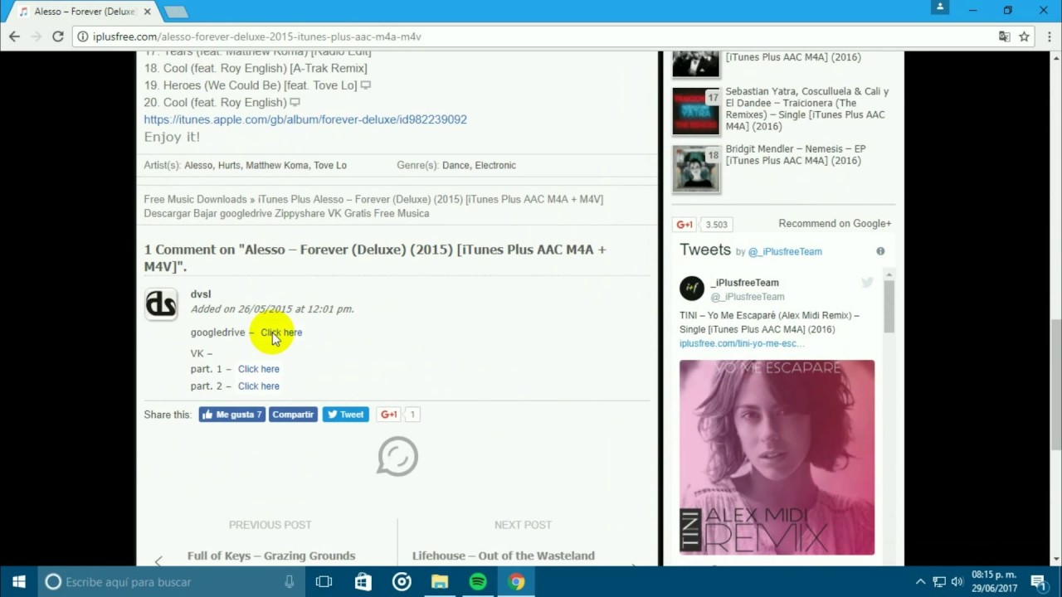The height and width of the screenshot is (597, 1062).
Task: Bookmark this page with the star icon
Action: pos(1024,36)
